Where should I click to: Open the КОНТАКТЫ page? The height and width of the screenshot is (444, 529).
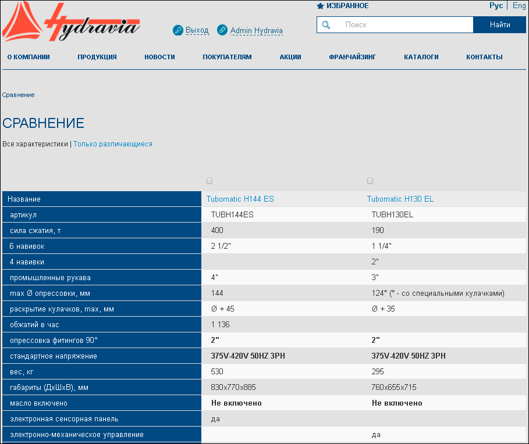484,57
